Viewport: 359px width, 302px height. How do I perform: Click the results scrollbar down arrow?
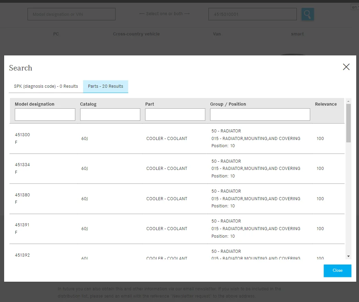tap(348, 256)
